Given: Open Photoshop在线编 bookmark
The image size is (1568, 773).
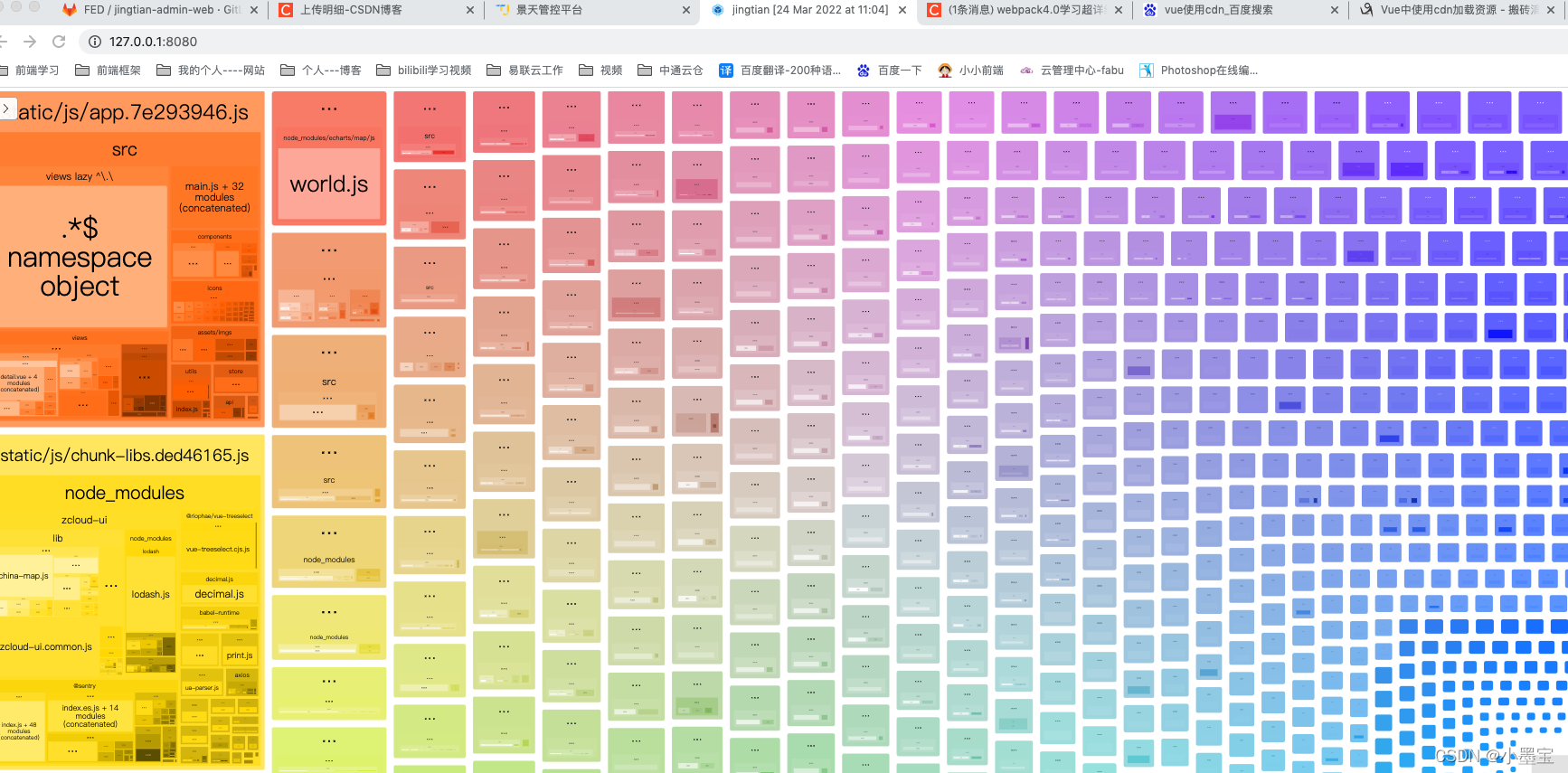Looking at the screenshot, I should pyautogui.click(x=1198, y=71).
